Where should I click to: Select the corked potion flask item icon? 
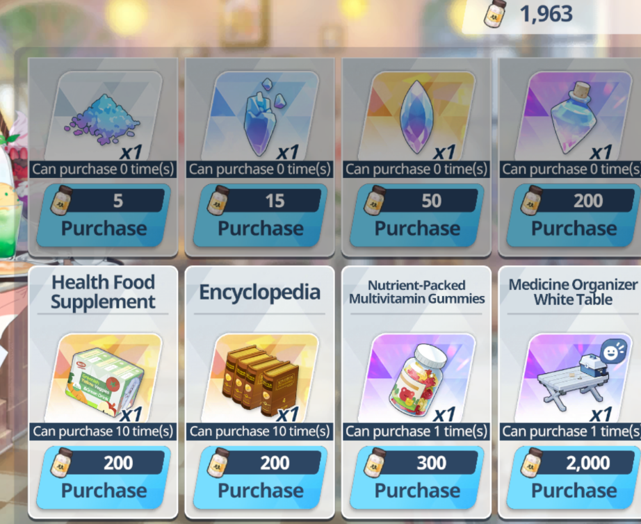pos(573,117)
